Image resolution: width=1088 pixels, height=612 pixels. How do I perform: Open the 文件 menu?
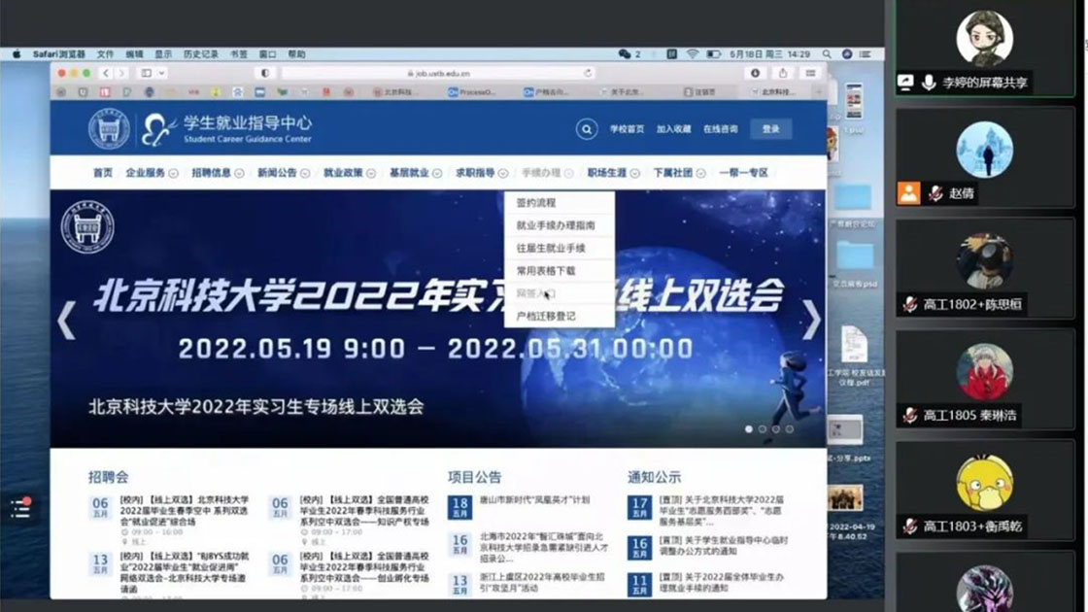tap(105, 54)
